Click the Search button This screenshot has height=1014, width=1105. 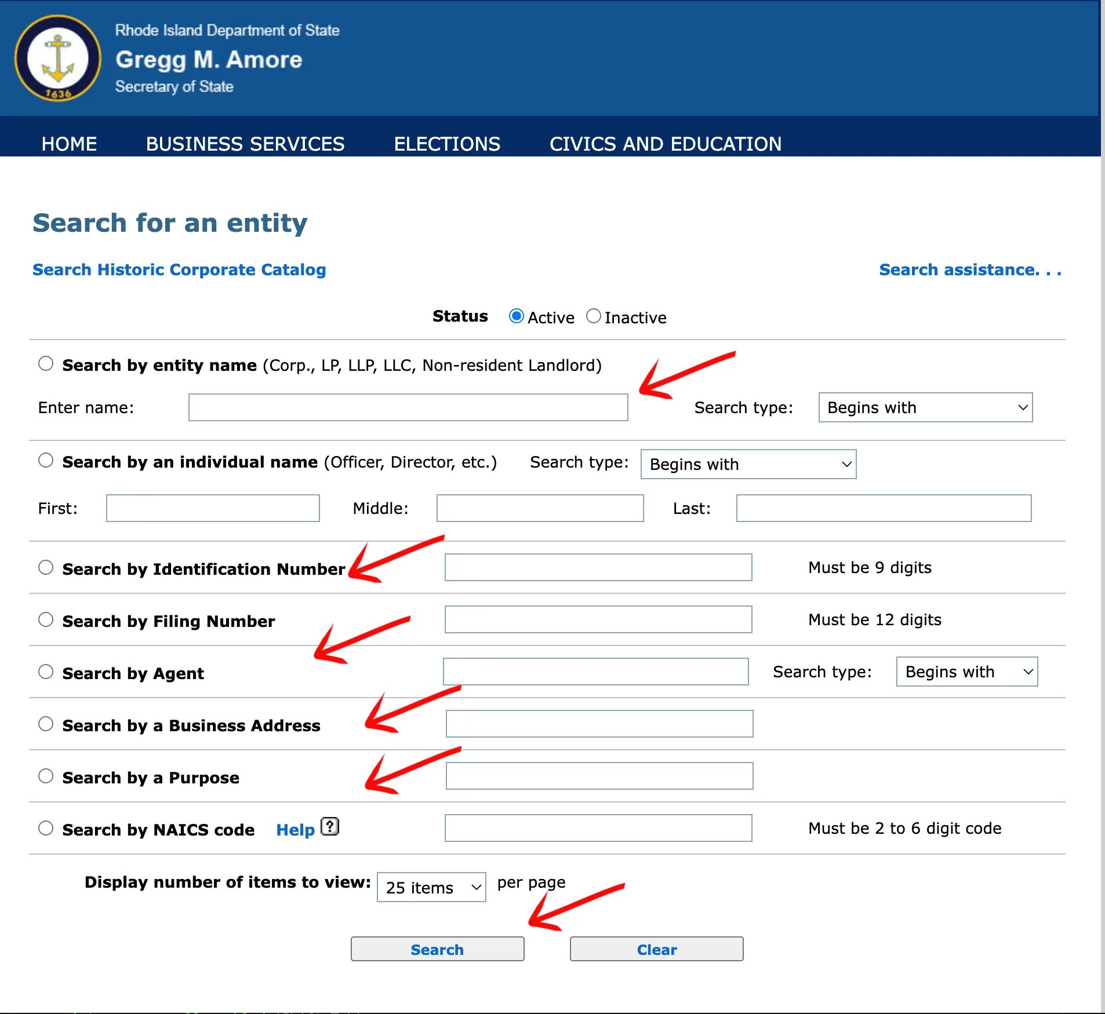pyautogui.click(x=437, y=949)
